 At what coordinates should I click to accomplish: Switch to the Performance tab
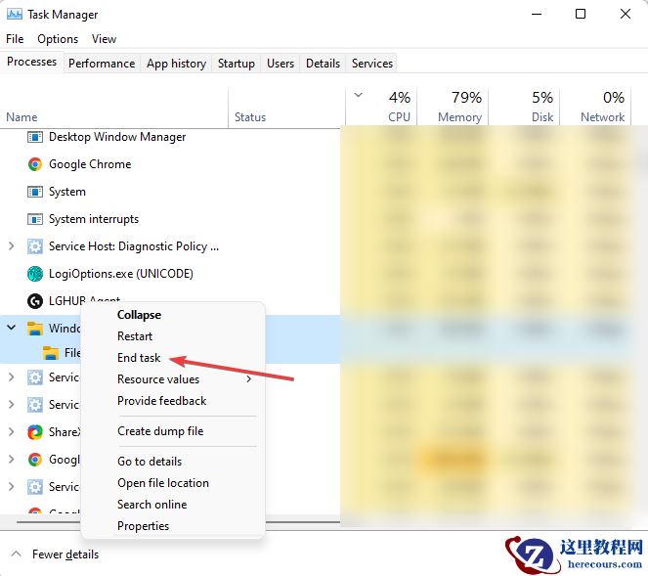tap(102, 64)
